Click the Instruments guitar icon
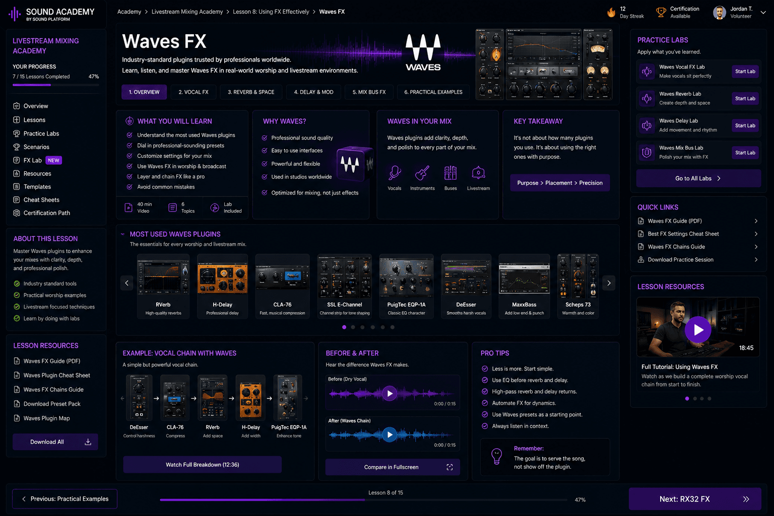This screenshot has height=516, width=774. (422, 173)
